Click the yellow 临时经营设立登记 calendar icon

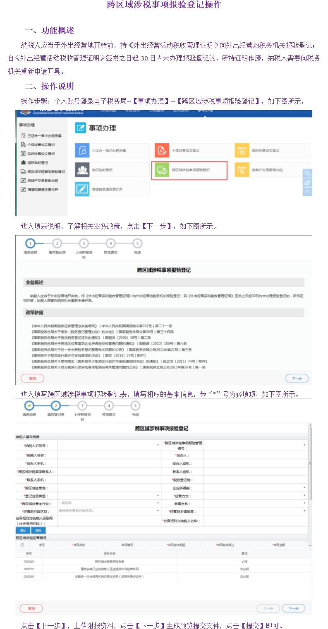pyautogui.click(x=242, y=150)
